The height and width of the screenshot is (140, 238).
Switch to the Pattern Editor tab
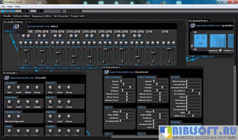click(22, 16)
